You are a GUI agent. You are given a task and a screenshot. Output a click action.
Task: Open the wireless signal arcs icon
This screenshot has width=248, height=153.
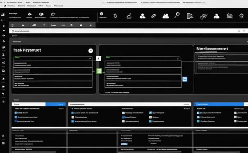point(154,16)
